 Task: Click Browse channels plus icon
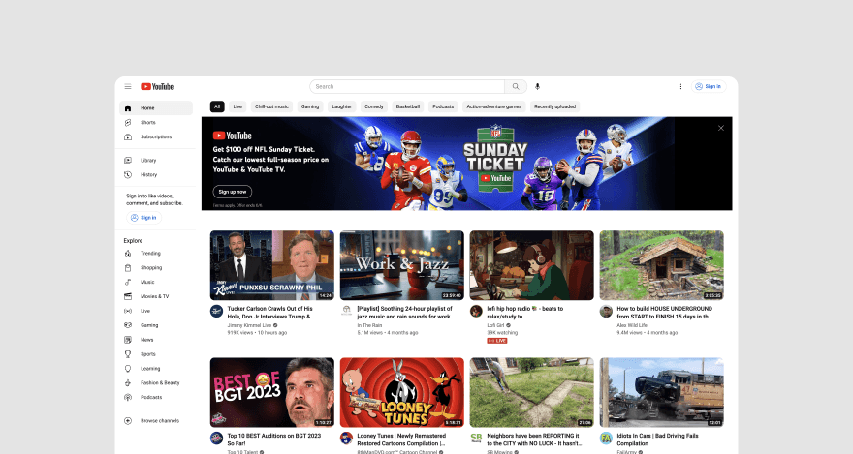(x=128, y=421)
